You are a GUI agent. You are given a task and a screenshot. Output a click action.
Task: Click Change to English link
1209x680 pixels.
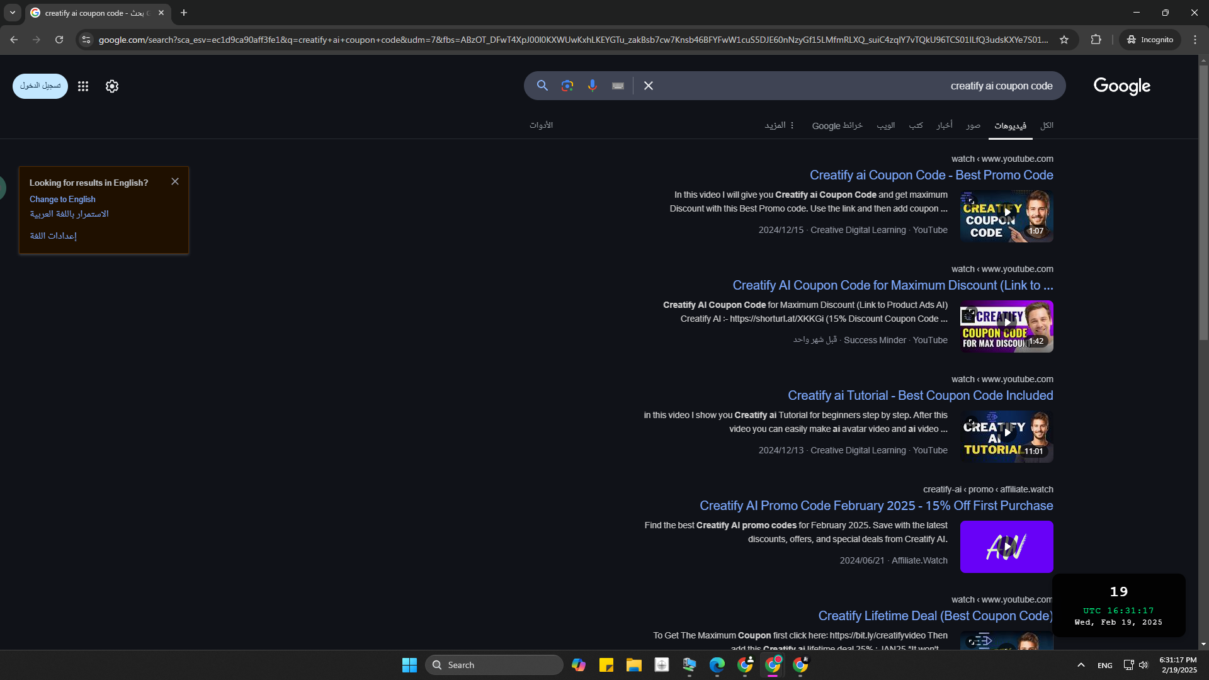(x=62, y=199)
